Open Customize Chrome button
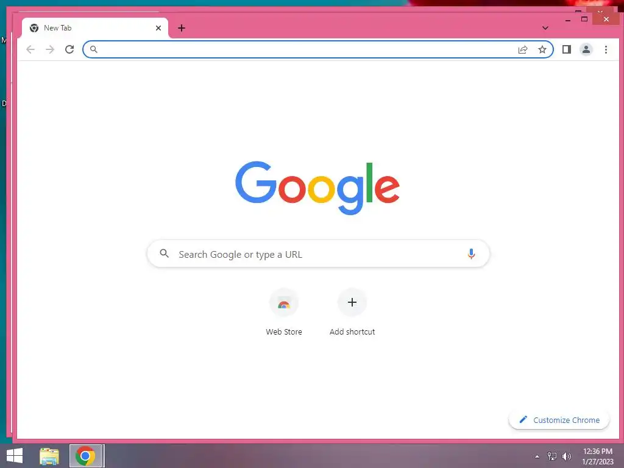This screenshot has height=468, width=624. 559,420
